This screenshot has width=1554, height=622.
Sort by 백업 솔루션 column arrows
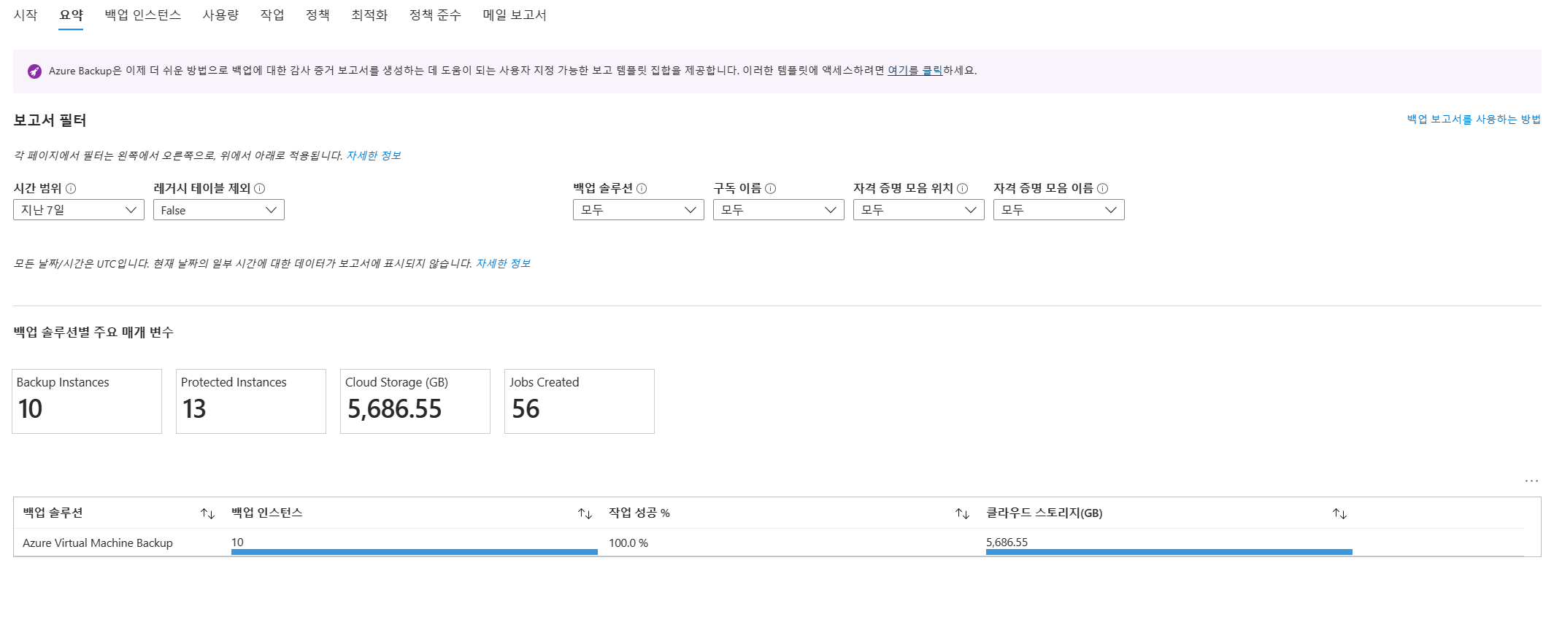[x=208, y=514]
